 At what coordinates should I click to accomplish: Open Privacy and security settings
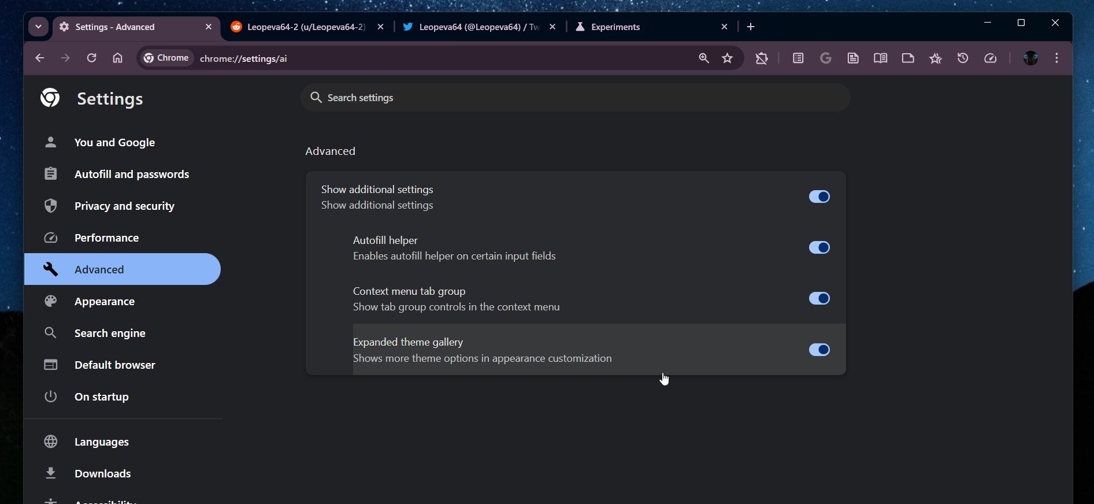pos(124,206)
